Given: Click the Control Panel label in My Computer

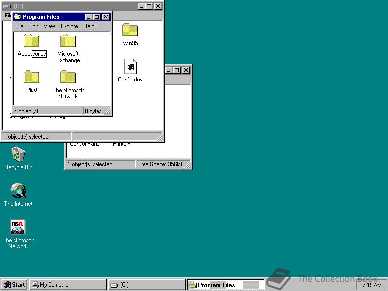Looking at the screenshot, I should click(85, 144).
